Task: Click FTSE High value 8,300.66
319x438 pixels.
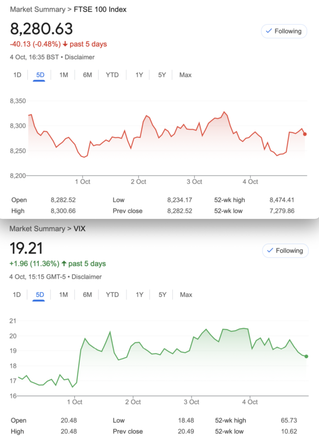Action: pos(63,211)
